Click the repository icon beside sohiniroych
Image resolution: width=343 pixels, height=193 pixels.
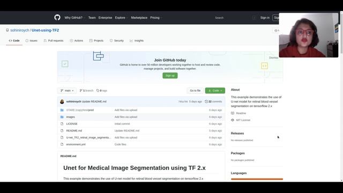pos(8,30)
